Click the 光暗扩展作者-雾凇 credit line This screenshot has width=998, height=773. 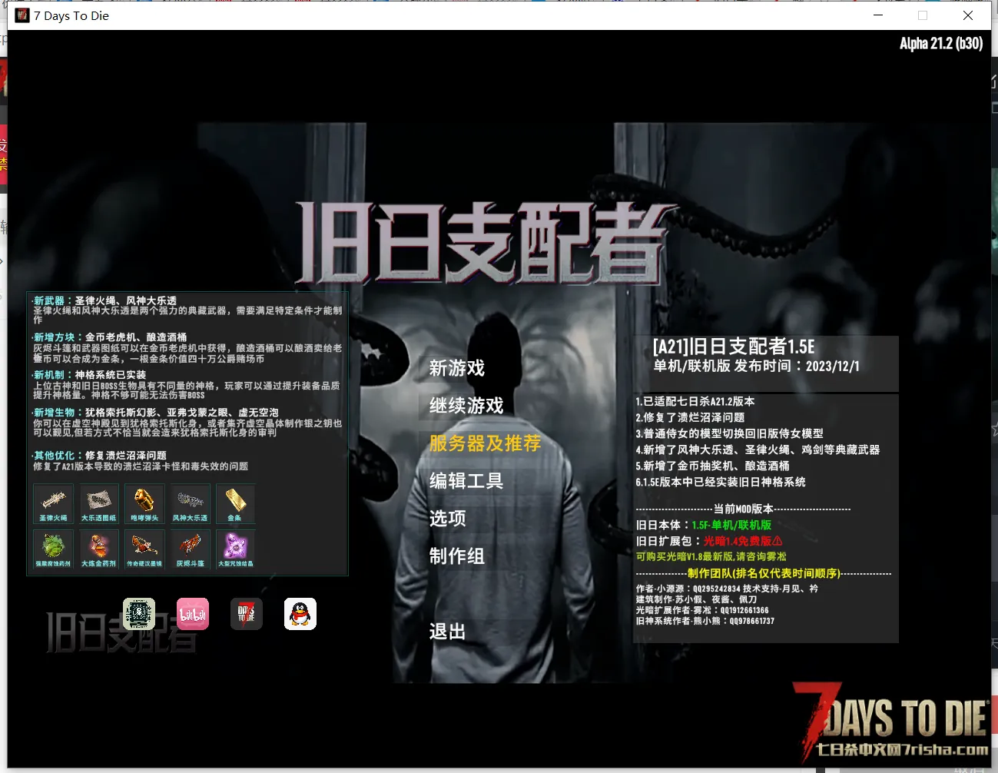(702, 610)
